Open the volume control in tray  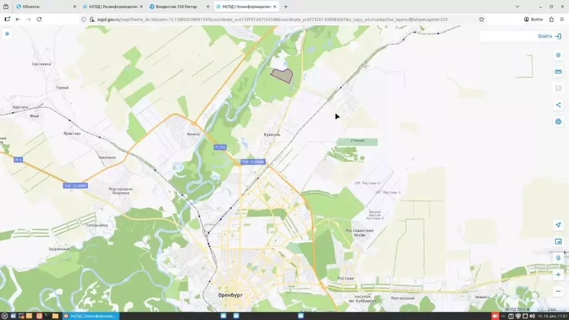532,316
